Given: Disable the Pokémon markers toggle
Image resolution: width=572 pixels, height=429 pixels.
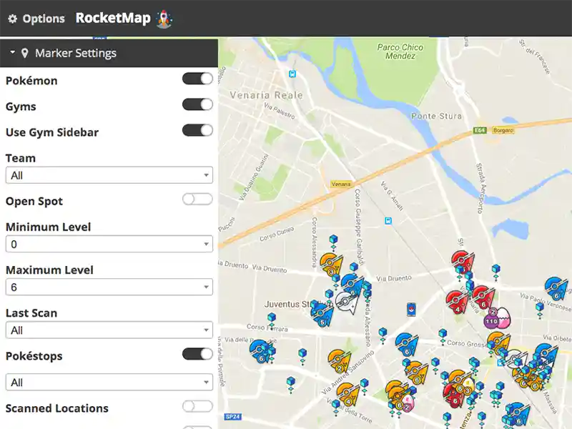Looking at the screenshot, I should pyautogui.click(x=197, y=79).
